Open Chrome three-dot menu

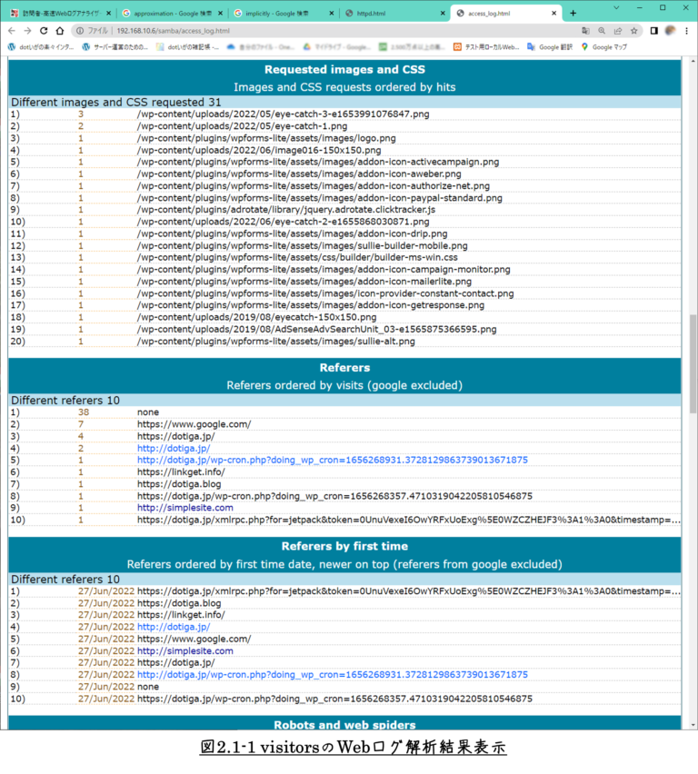point(686,30)
